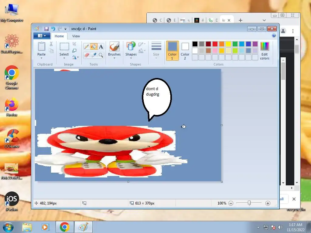
Task: Click the Redo arrow in quick access toolbar
Action: [x=60, y=29]
